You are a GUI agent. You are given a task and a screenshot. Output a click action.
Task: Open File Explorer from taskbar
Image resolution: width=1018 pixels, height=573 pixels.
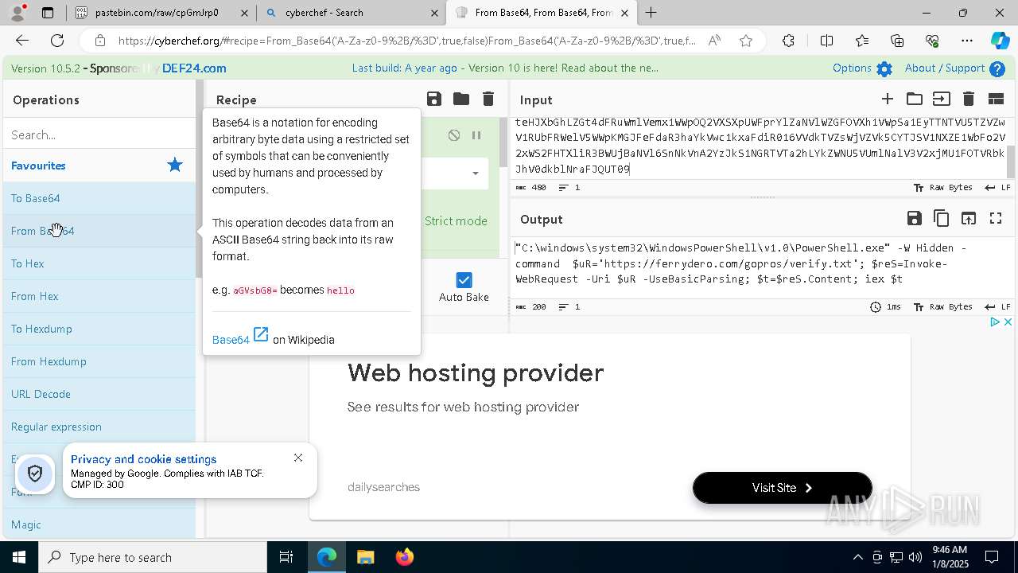click(x=365, y=557)
